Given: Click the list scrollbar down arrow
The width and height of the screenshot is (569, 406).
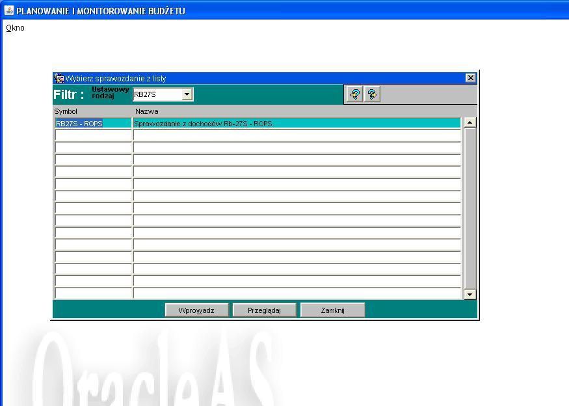Looking at the screenshot, I should (x=470, y=295).
